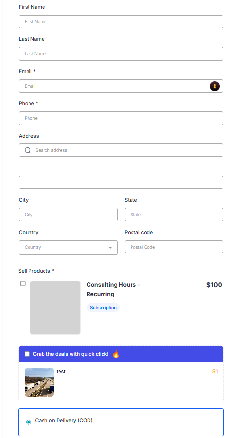Click into the Phone field

click(x=121, y=118)
